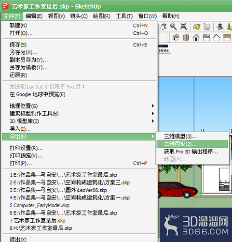Screen dimensions: 232x242
Task: Select 获取 Pro 3D 输出程序...
Action: [x=192, y=151]
